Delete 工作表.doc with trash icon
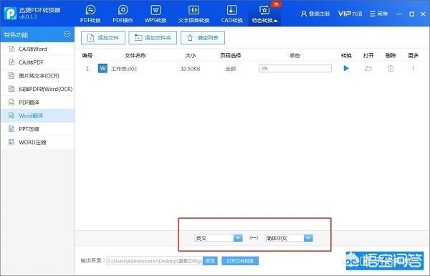 [391, 69]
